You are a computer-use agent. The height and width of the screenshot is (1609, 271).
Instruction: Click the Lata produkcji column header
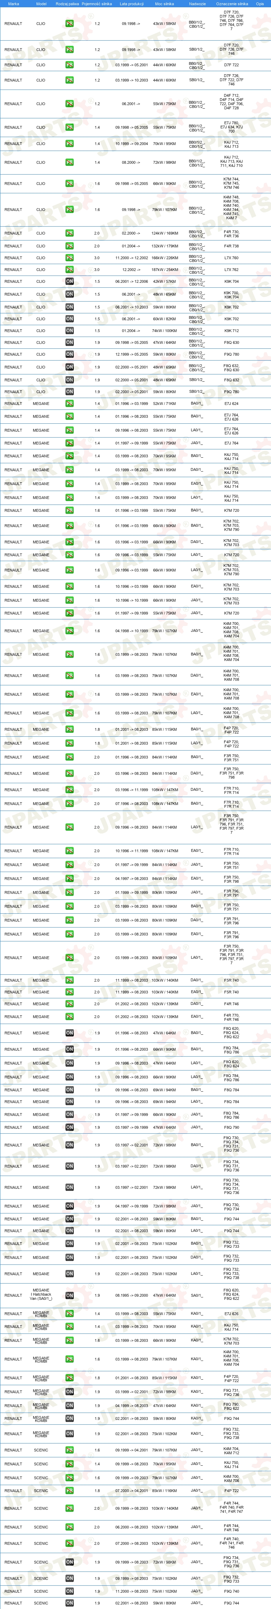(132, 4)
